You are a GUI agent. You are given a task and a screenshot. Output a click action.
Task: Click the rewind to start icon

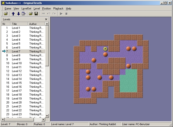[x=43, y=14]
